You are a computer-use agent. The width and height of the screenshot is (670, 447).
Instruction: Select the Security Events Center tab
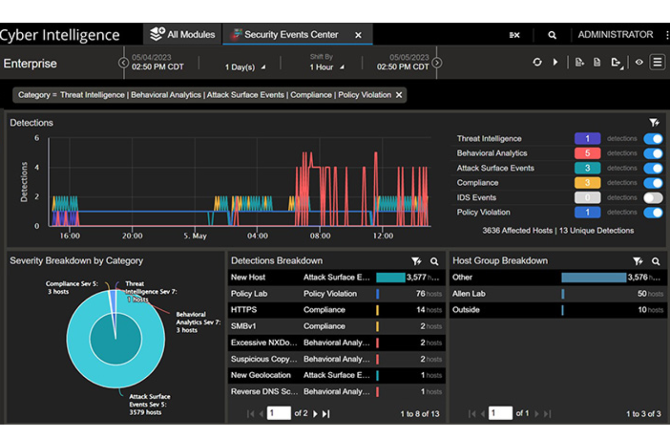pyautogui.click(x=291, y=34)
